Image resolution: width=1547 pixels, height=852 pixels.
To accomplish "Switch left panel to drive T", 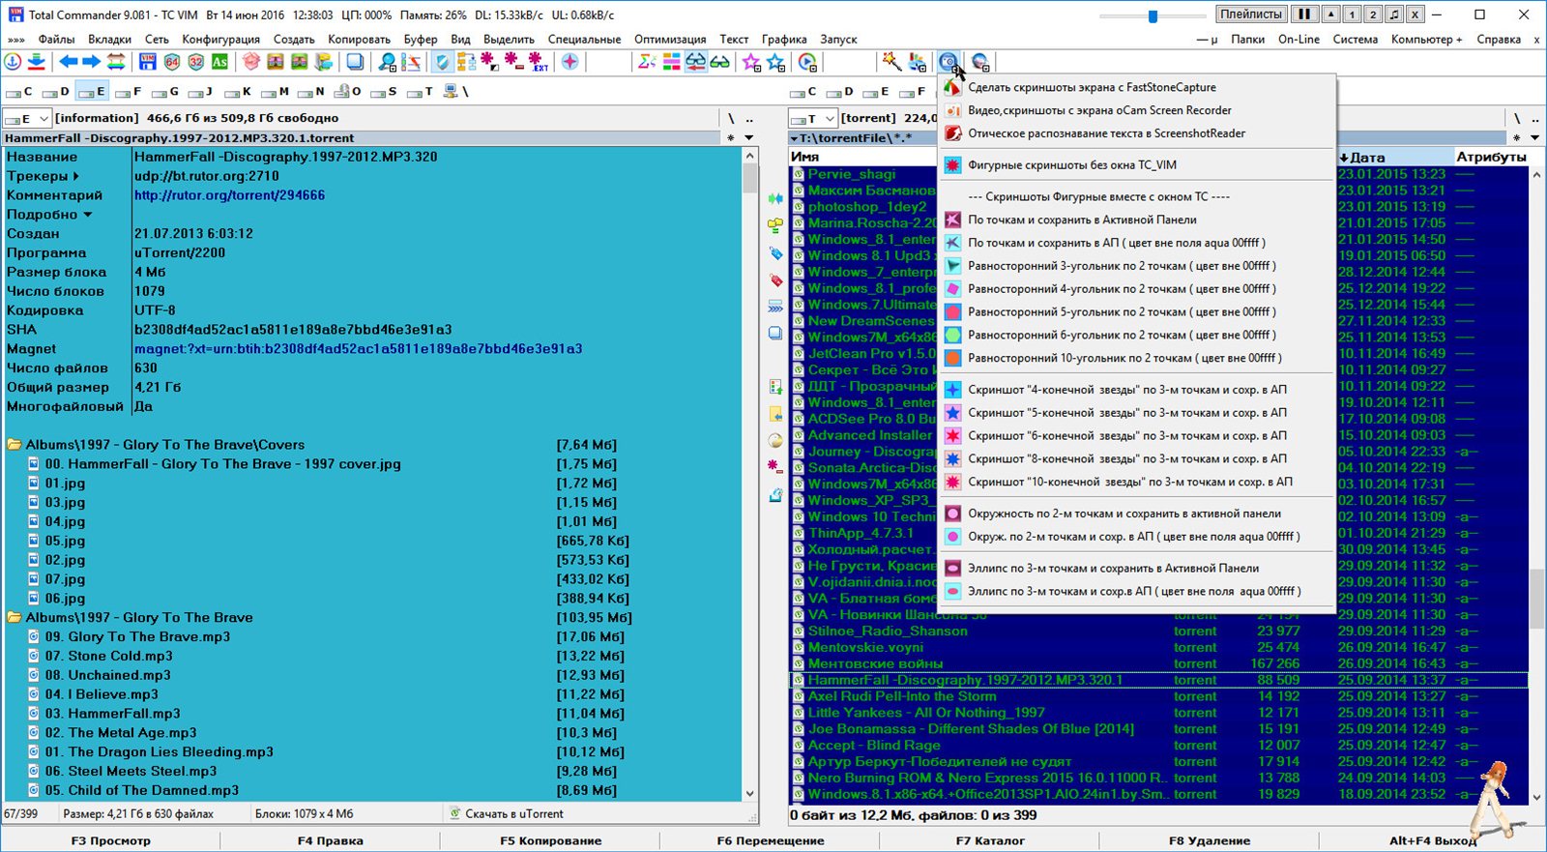I will (x=421, y=92).
